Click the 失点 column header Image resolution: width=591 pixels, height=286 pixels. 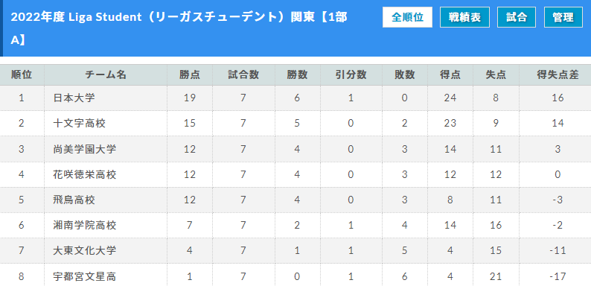tap(496, 74)
